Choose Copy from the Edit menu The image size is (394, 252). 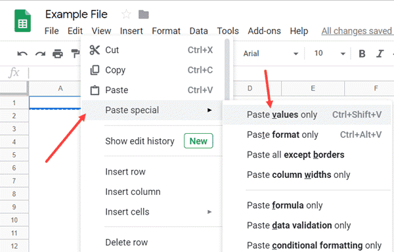click(152, 70)
